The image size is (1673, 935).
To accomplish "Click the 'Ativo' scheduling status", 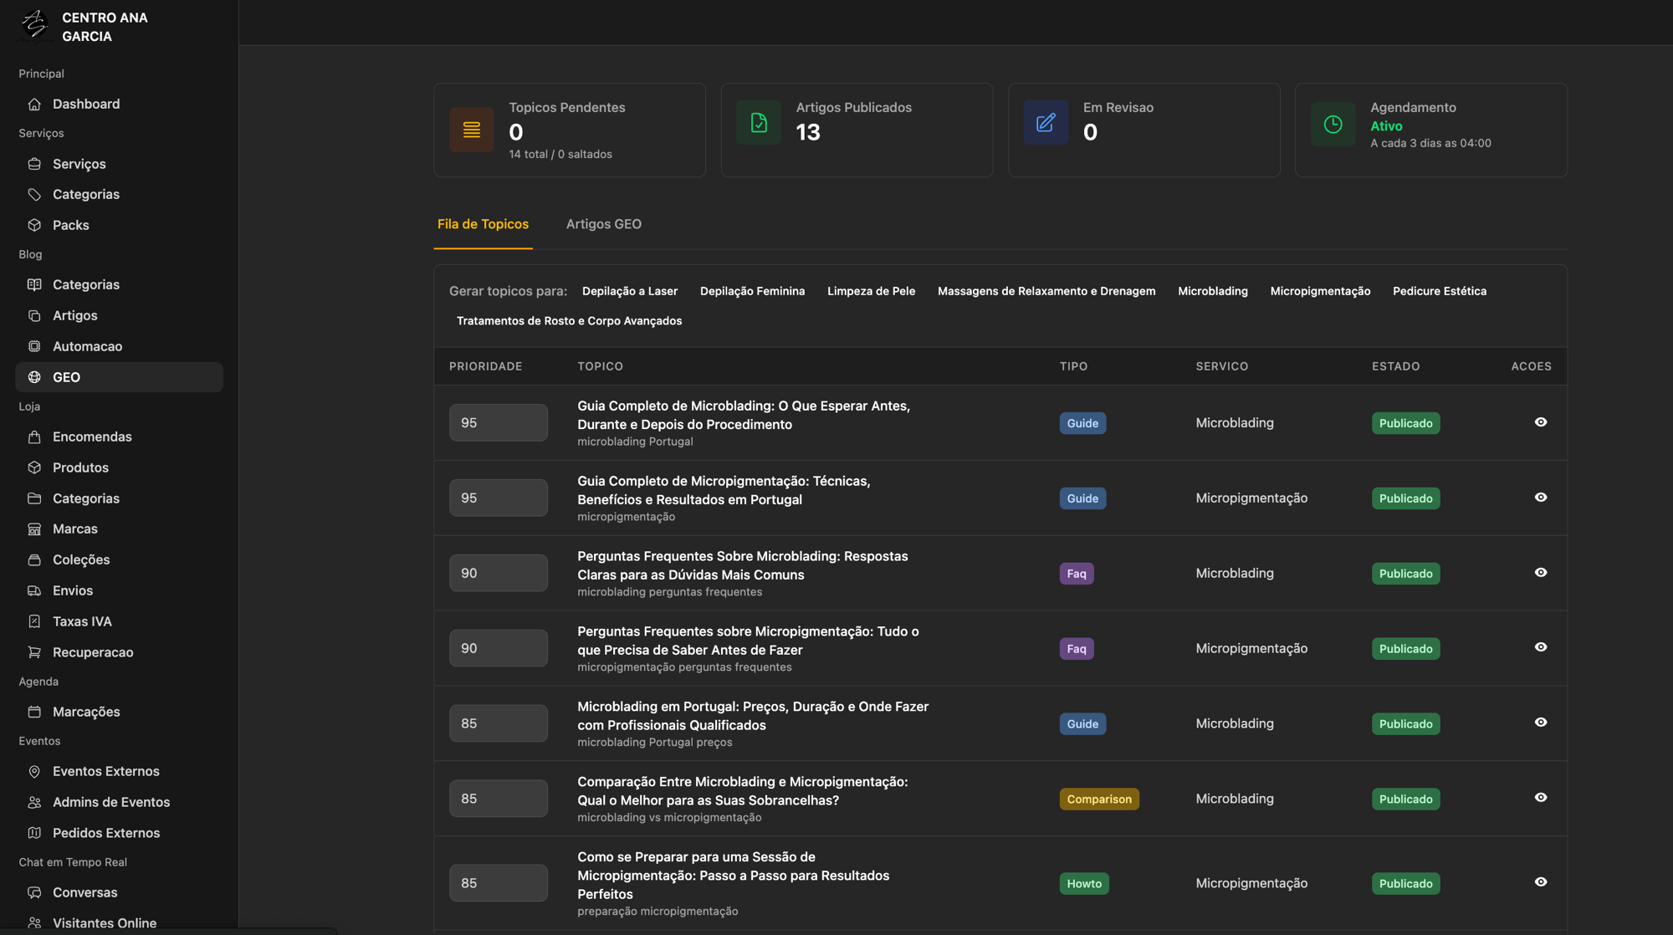I will (x=1386, y=126).
